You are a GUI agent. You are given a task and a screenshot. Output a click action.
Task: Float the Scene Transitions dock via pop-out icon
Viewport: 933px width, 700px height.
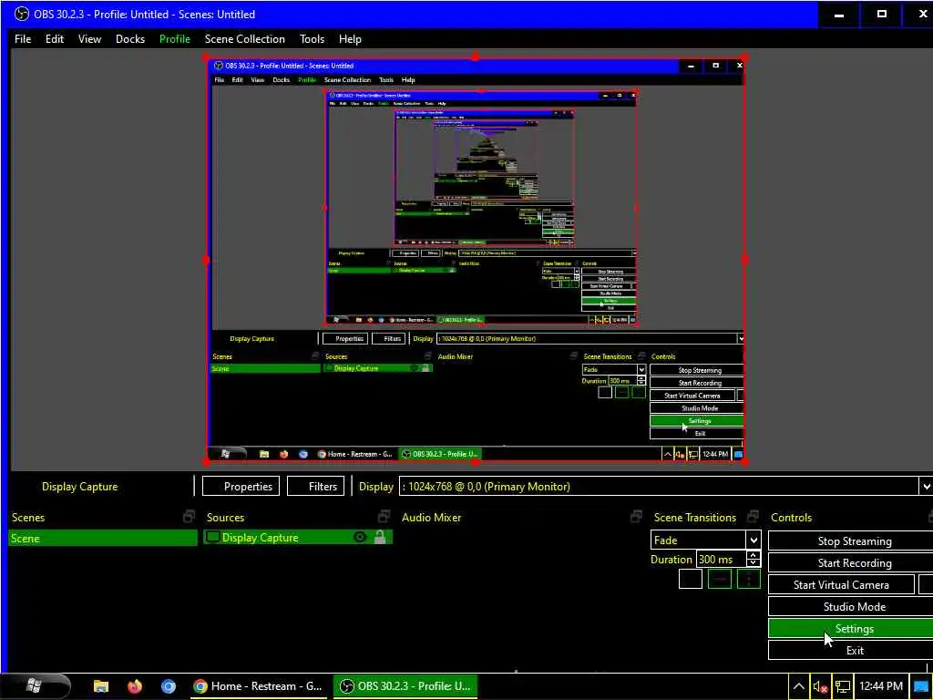(754, 517)
